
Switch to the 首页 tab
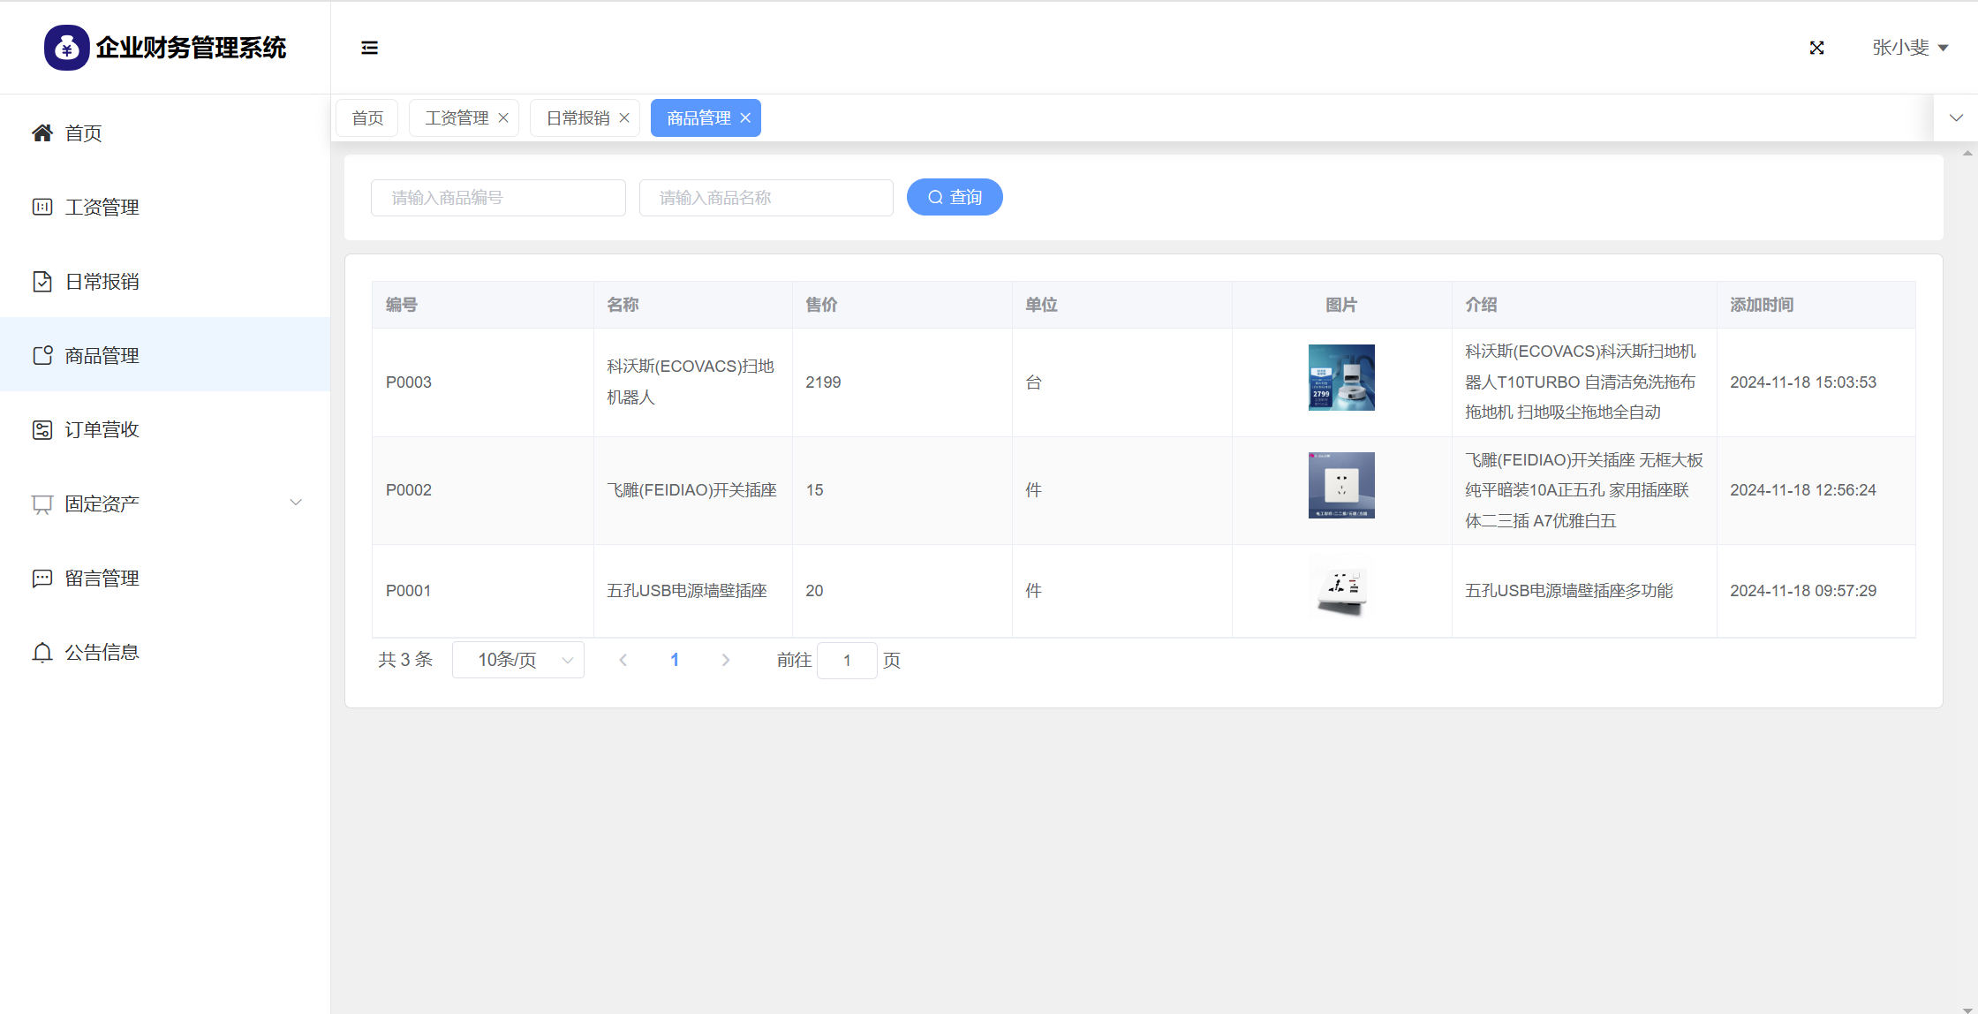click(367, 118)
